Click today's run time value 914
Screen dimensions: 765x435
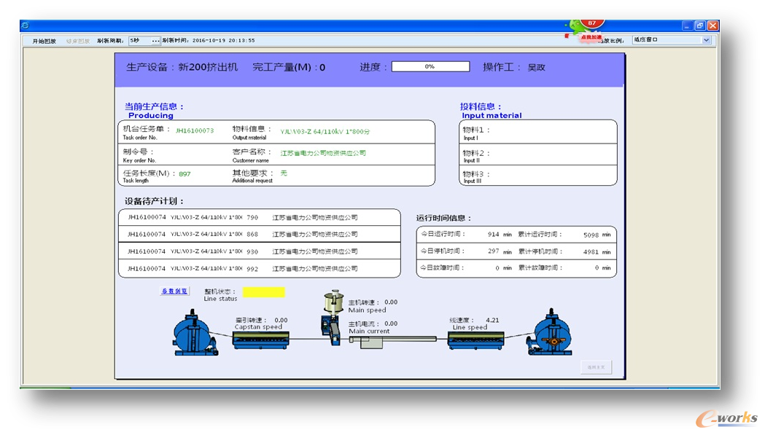[x=493, y=235]
